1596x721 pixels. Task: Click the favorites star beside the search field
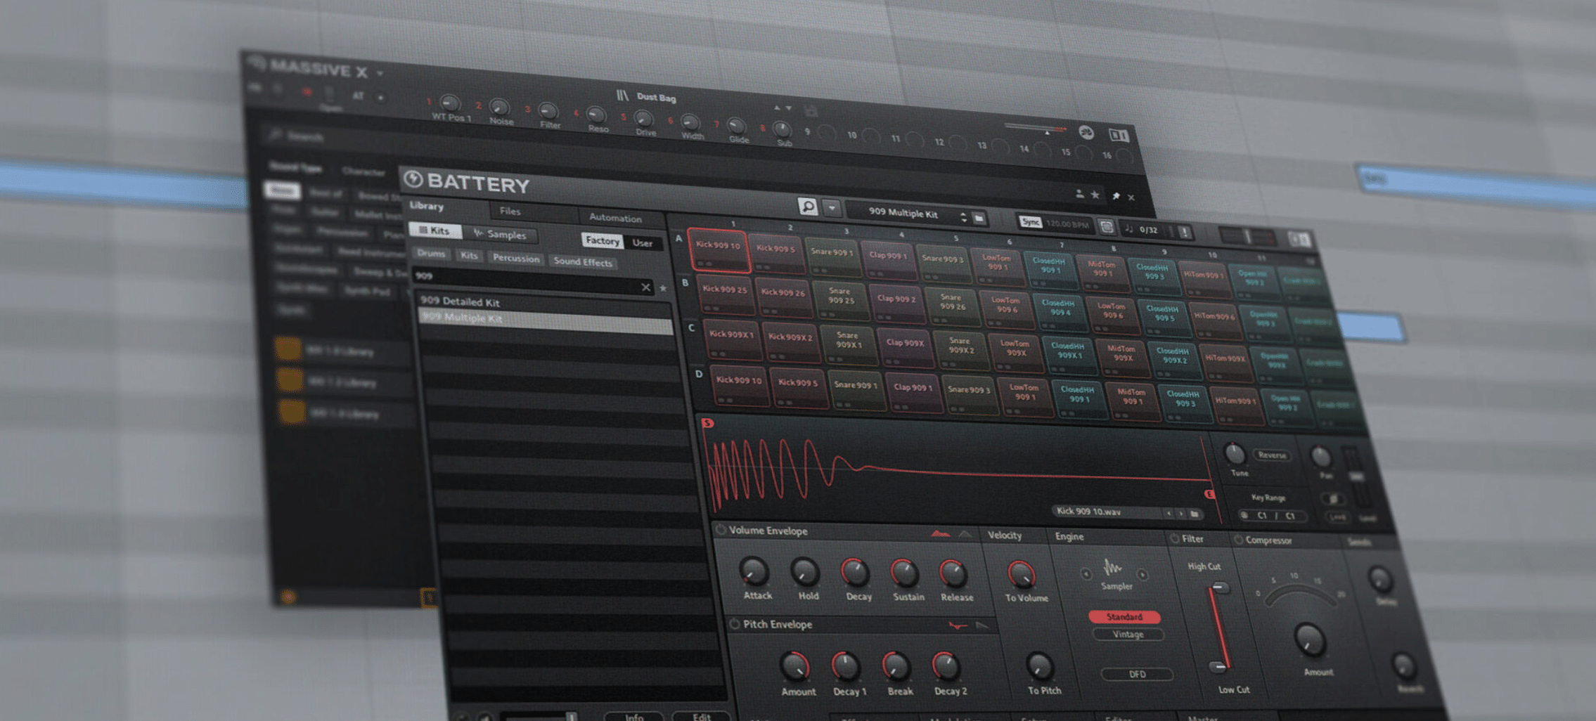pyautogui.click(x=662, y=288)
